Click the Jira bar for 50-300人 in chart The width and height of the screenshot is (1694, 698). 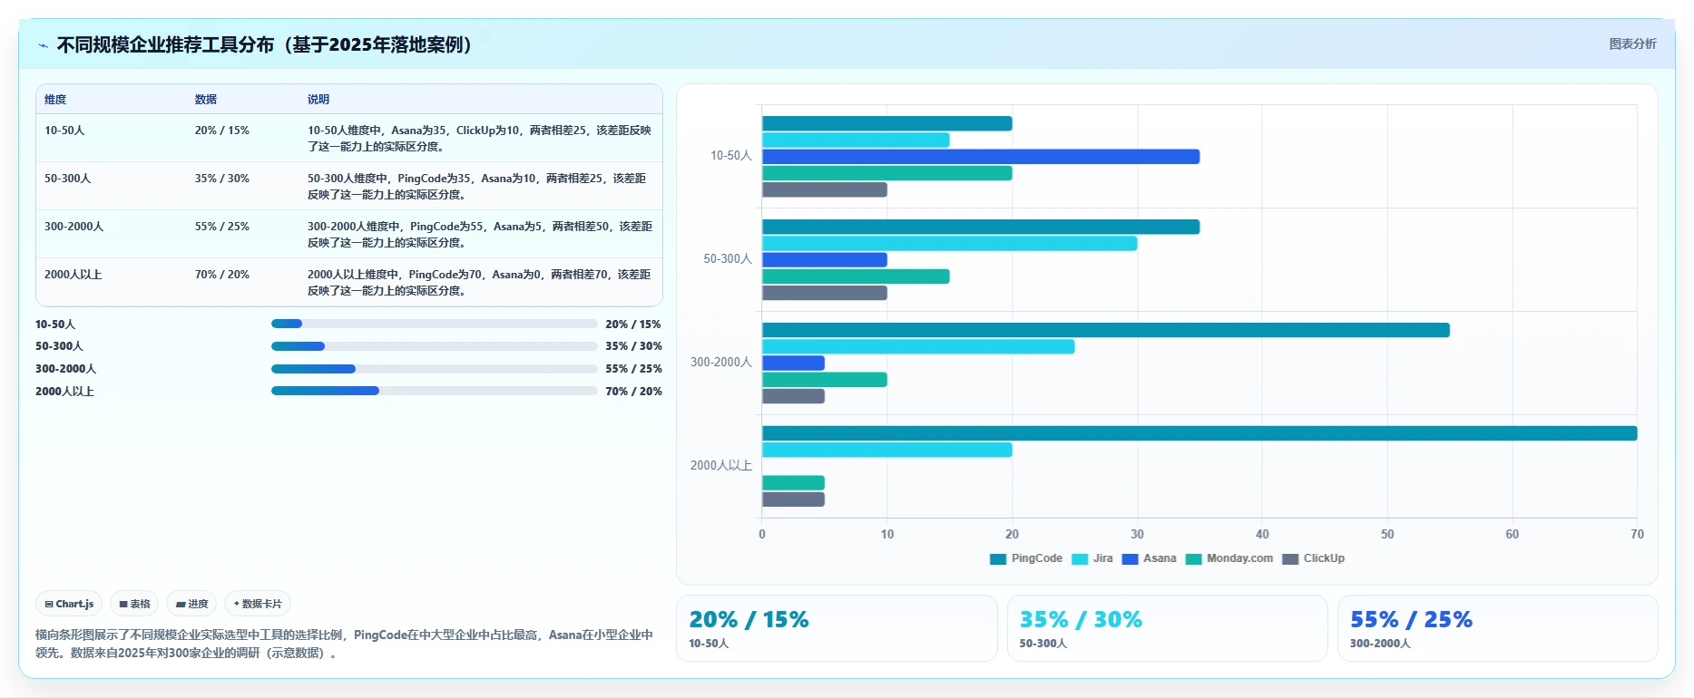click(949, 244)
